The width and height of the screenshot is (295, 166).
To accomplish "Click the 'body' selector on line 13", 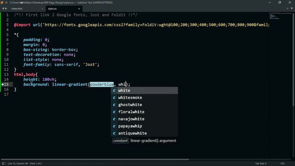I will click(30, 75).
